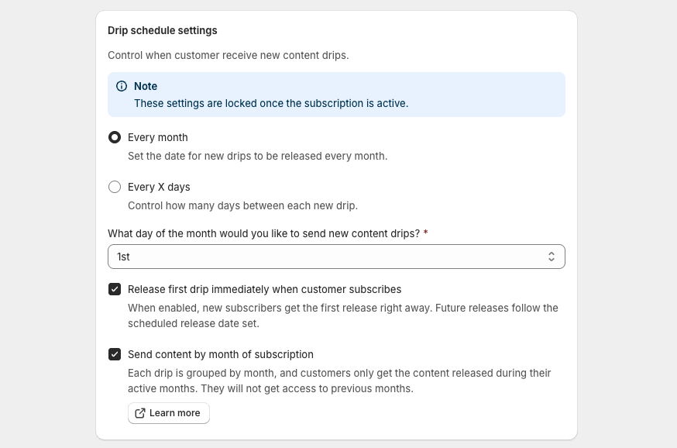Click the checkmark beside Release first drip immediately

pyautogui.click(x=115, y=289)
